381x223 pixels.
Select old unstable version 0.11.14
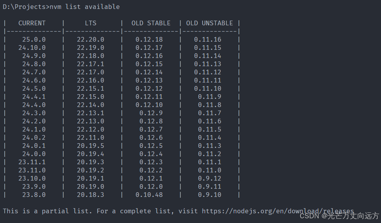click(208, 56)
